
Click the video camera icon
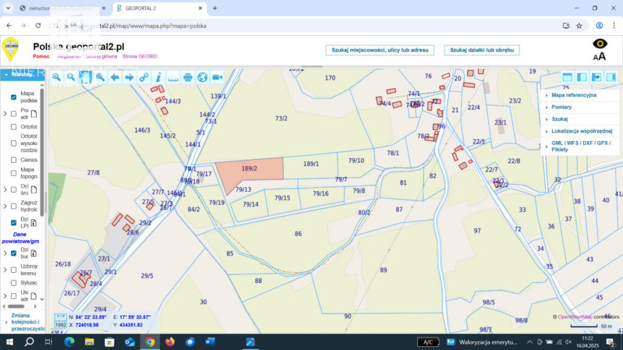point(217,77)
